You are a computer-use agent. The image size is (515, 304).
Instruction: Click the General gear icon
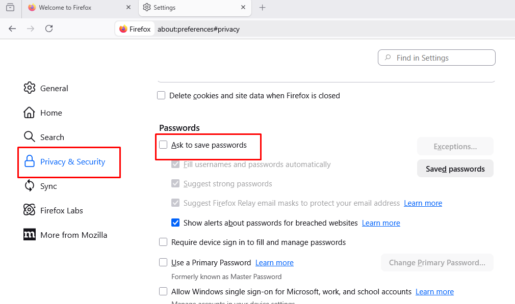coord(30,88)
